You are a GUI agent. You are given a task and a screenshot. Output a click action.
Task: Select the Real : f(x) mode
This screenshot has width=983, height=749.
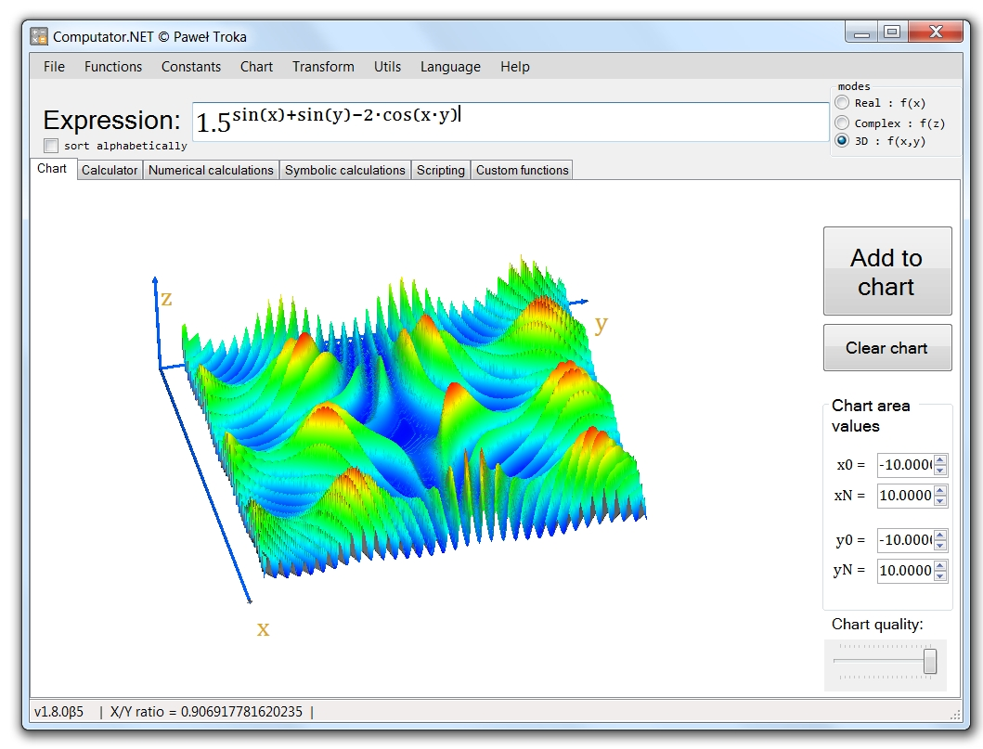842,103
